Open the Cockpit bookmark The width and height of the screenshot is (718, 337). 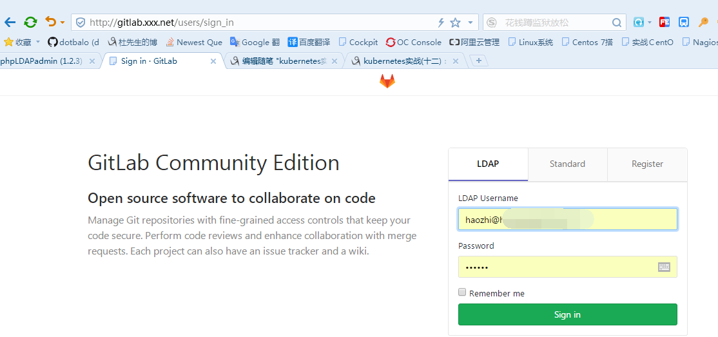[x=358, y=42]
